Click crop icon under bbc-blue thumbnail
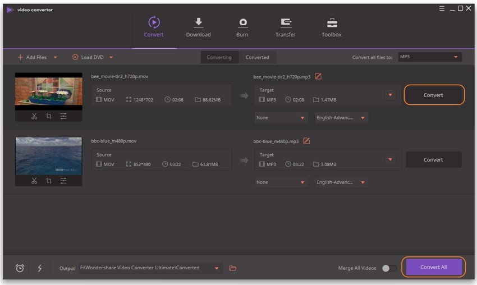Image resolution: width=477 pixels, height=285 pixels. (49, 181)
